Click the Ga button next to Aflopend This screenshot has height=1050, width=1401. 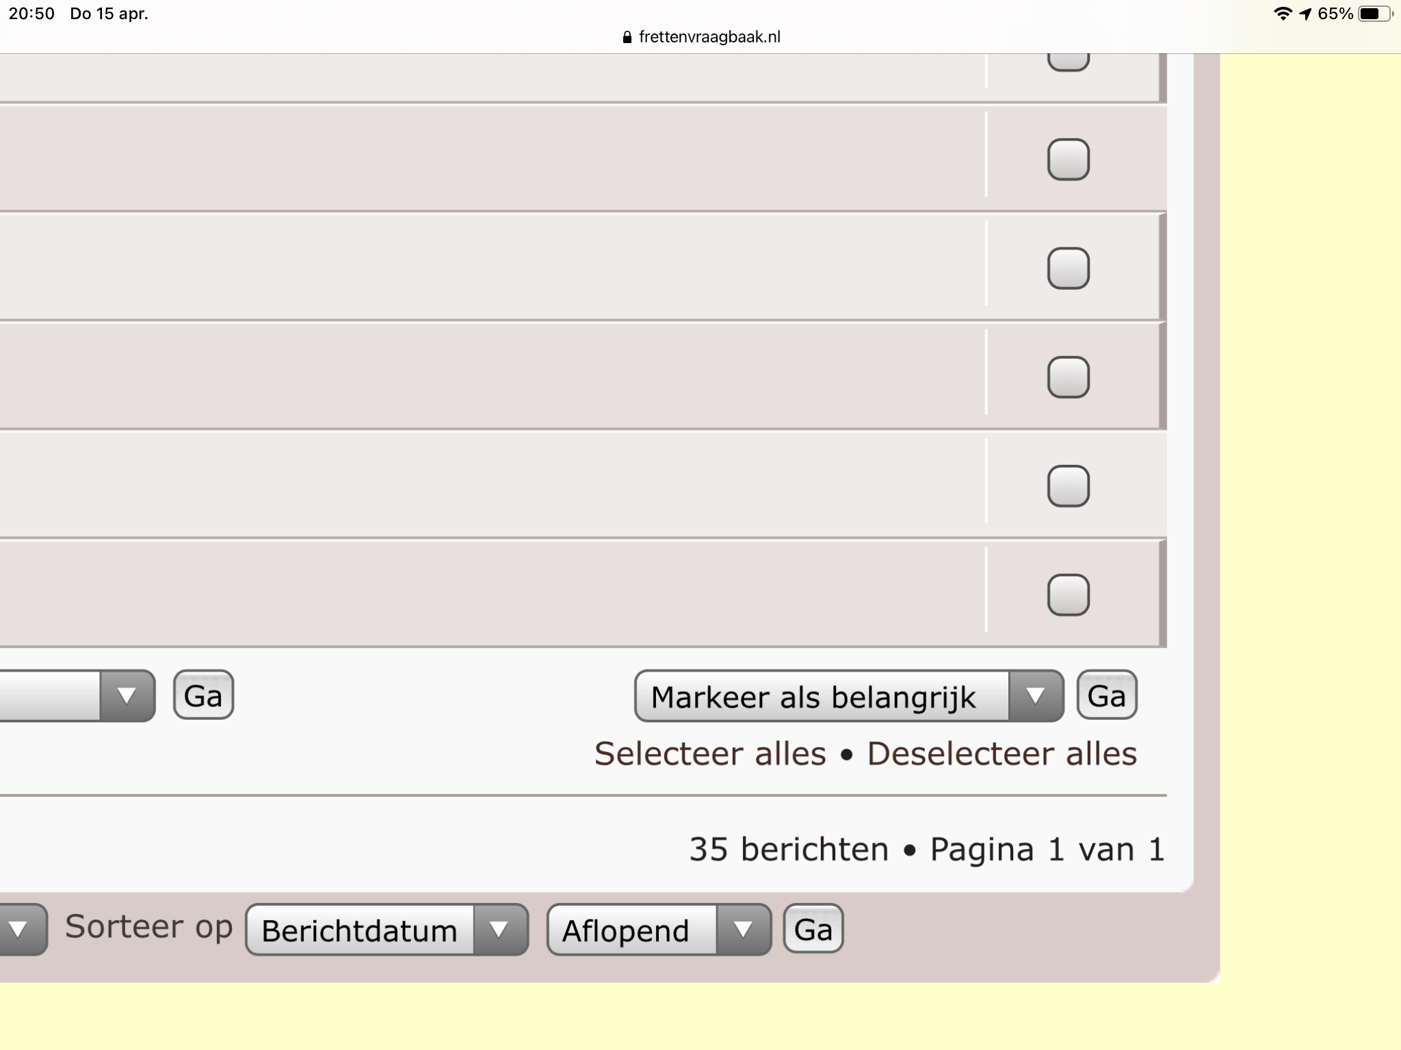pos(813,929)
